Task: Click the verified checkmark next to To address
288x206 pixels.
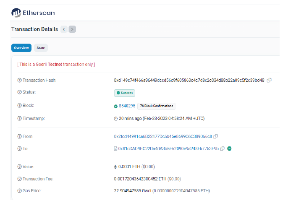Action: click(230, 149)
